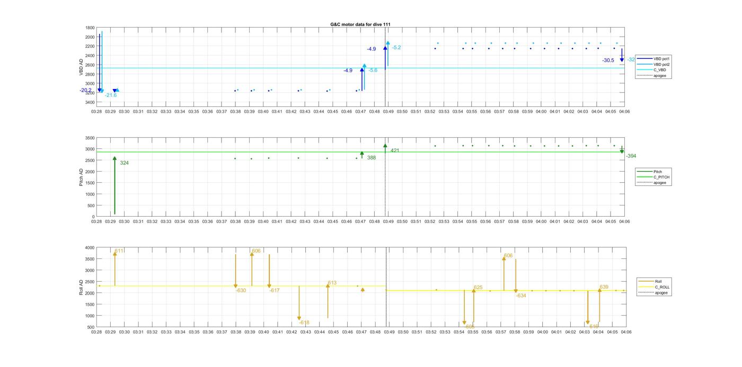742x367 pixels.
Task: Click the green upward arrow labeled 324
Action: coord(114,185)
